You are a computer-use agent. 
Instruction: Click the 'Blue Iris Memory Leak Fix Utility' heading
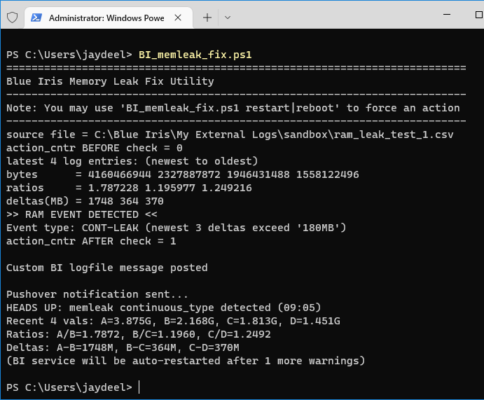(110, 81)
